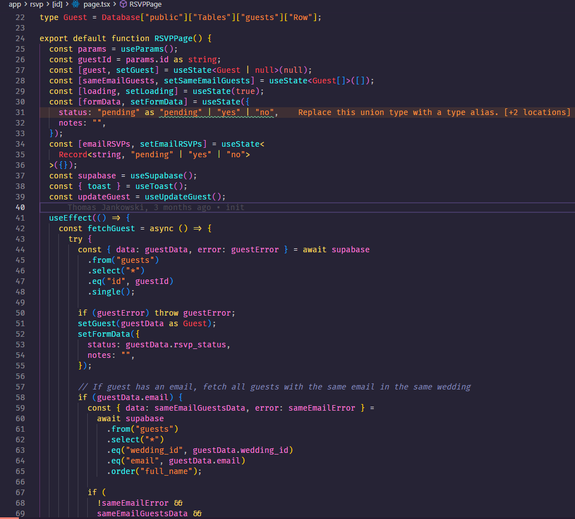Open the "rsvp" breadcrumb dropdown

(x=36, y=4)
